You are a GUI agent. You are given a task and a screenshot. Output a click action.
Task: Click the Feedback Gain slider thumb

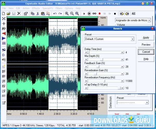(x=98, y=67)
